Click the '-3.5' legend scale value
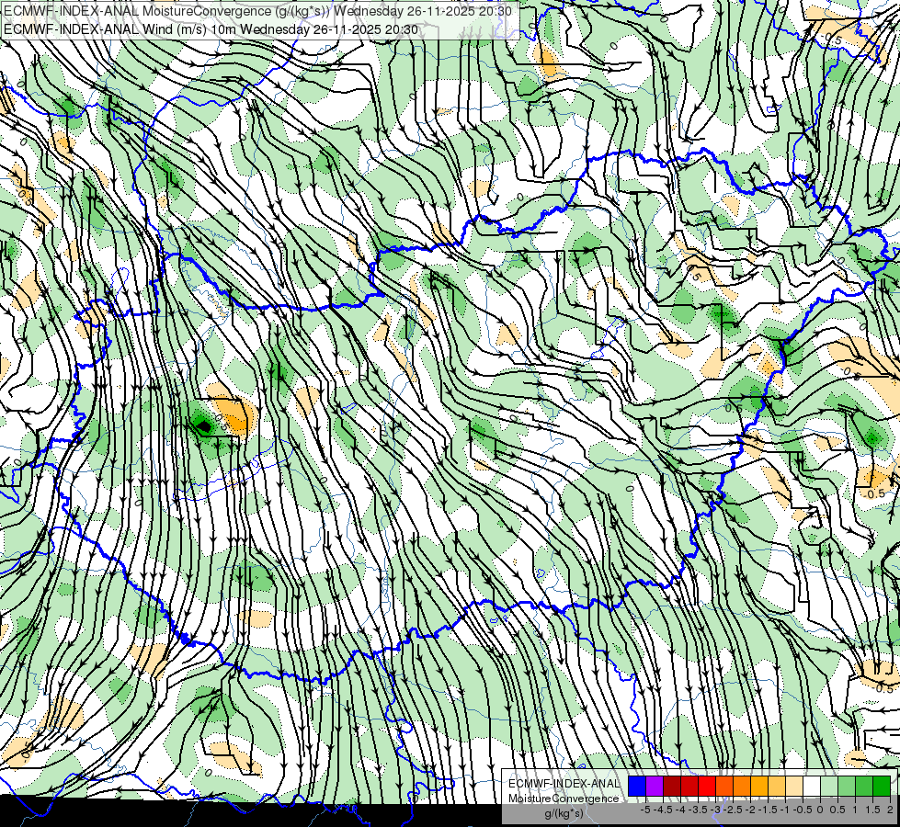The image size is (900, 827). [698, 810]
